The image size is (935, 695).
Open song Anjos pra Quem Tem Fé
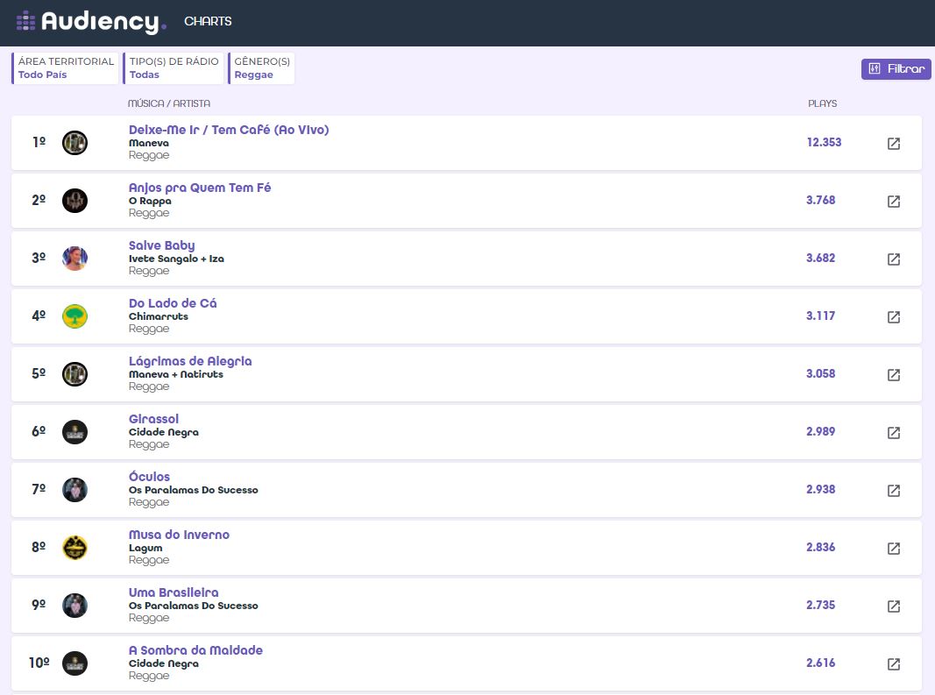coord(200,188)
